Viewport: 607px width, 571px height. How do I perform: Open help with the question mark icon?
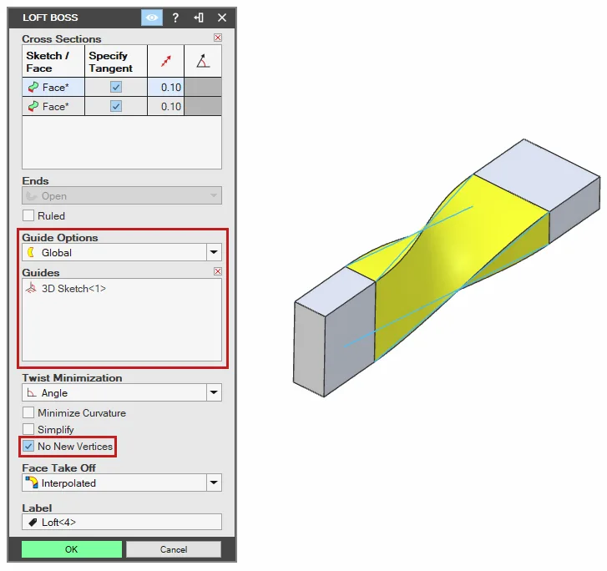(x=175, y=18)
